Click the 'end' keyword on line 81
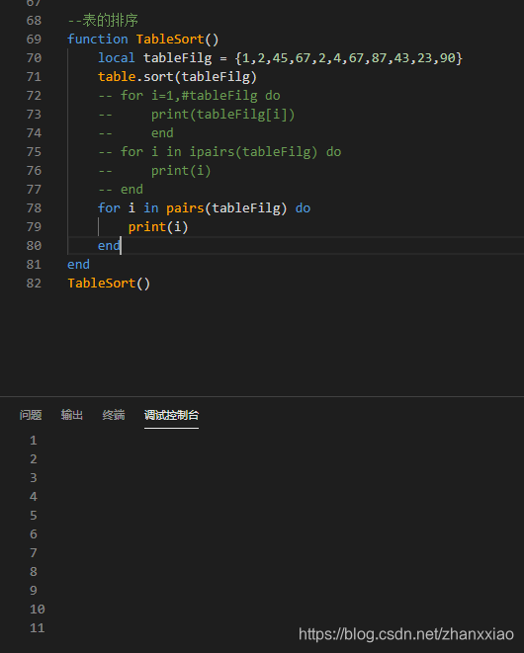Viewport: 524px width, 653px height. point(78,264)
